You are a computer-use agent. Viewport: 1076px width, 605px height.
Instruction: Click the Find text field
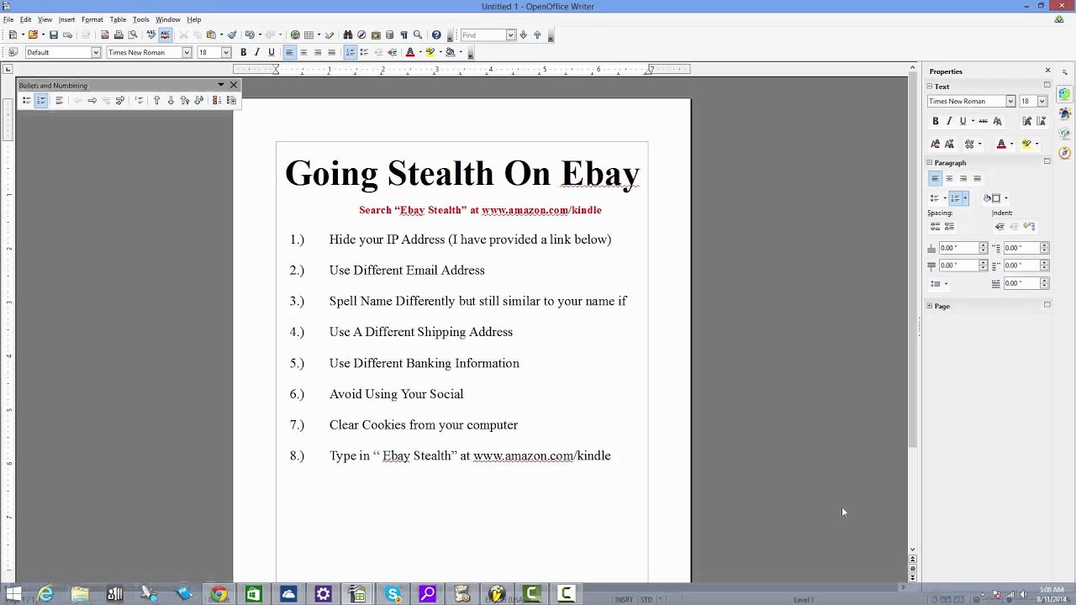point(483,35)
